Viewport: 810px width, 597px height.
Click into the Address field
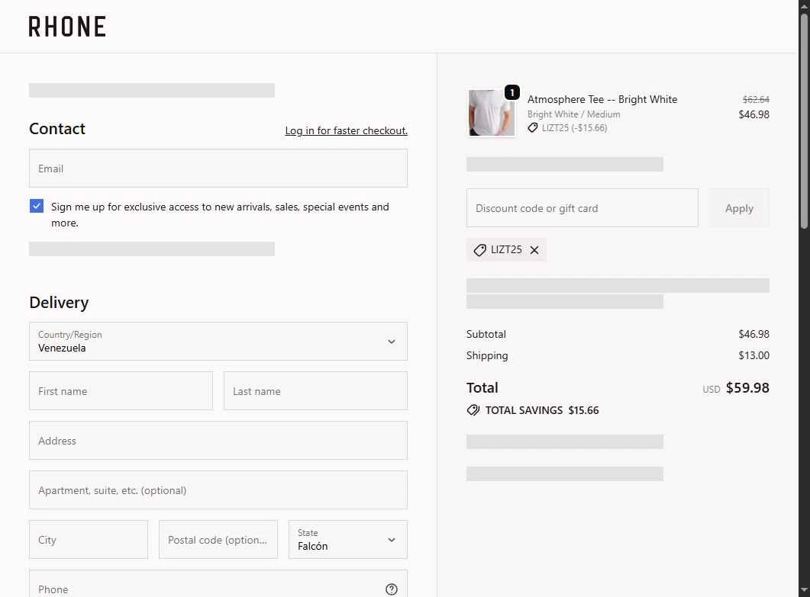[x=218, y=441]
